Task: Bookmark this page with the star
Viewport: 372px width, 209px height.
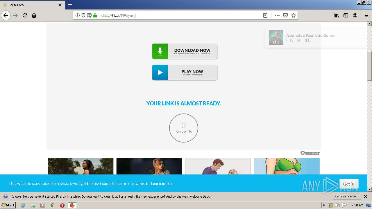Action: point(294,15)
